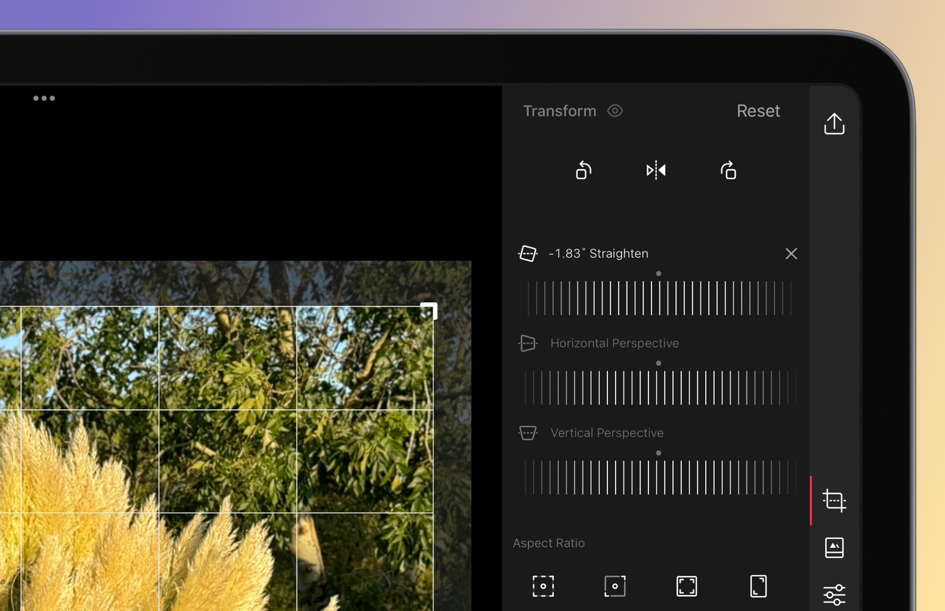Click the top-right crop corner handle
Viewport: 945px width, 611px height.
click(x=430, y=310)
